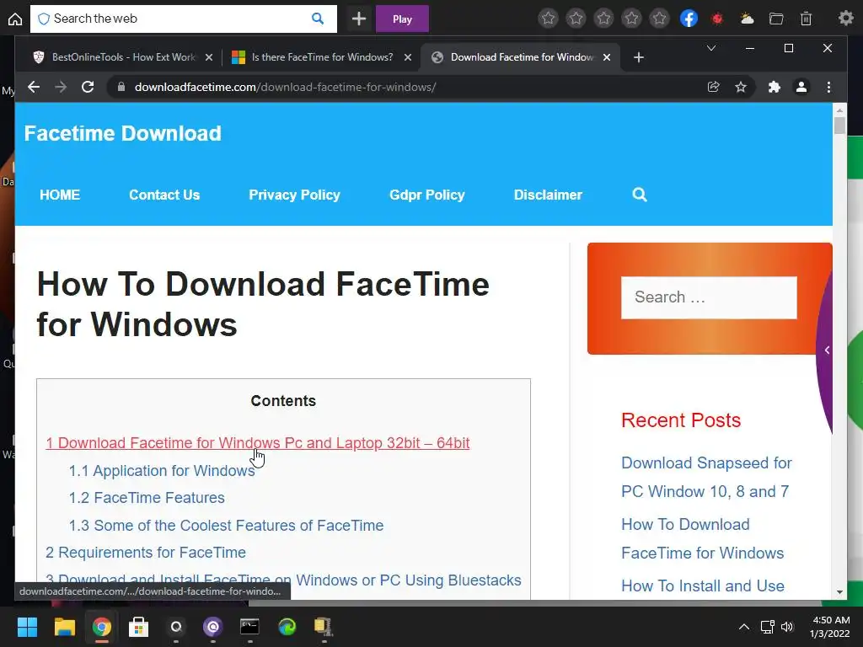Viewport: 863px width, 647px height.
Task: Click the sidebar Search … field
Action: (709, 297)
